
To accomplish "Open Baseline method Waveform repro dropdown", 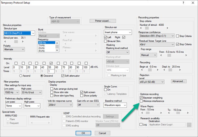I will (115, 105).
